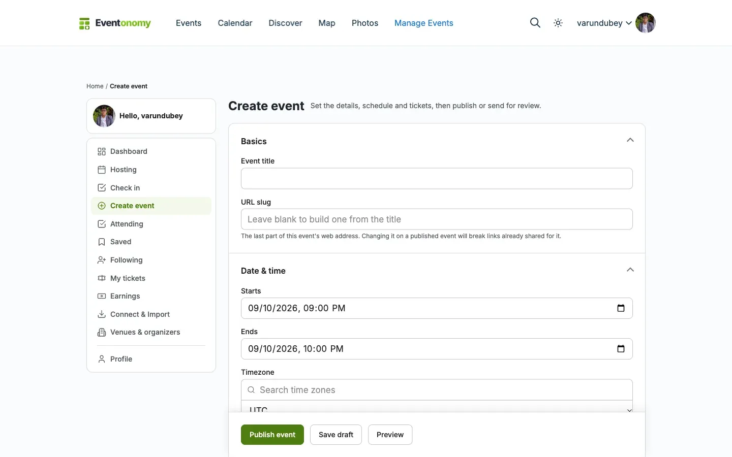
Task: Open Calendar in top navigation
Action: [235, 23]
